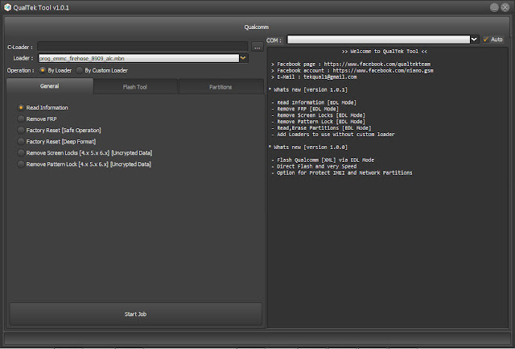Click the Welcome to QualTek Tool text

385,52
